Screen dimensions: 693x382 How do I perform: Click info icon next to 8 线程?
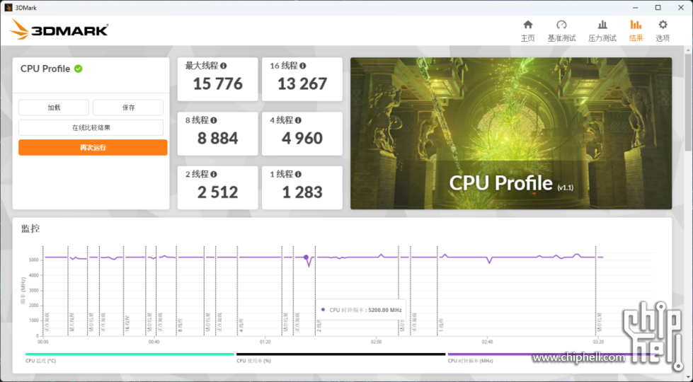(x=214, y=120)
